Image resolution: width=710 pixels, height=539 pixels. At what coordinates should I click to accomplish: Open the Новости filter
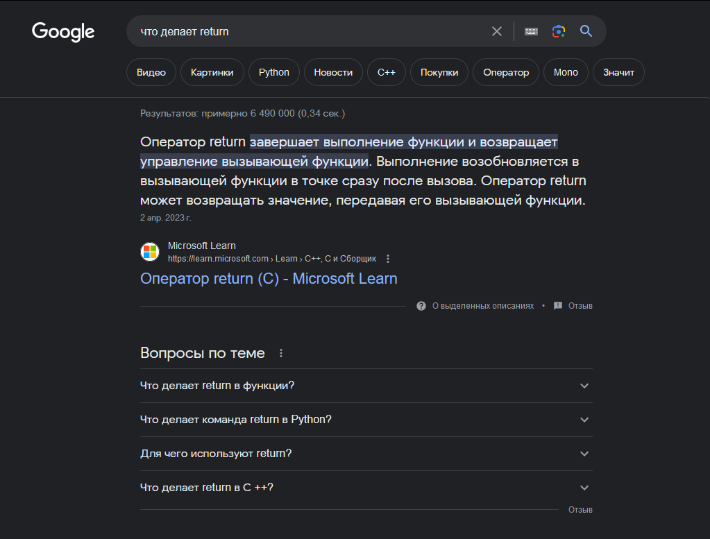[333, 72]
